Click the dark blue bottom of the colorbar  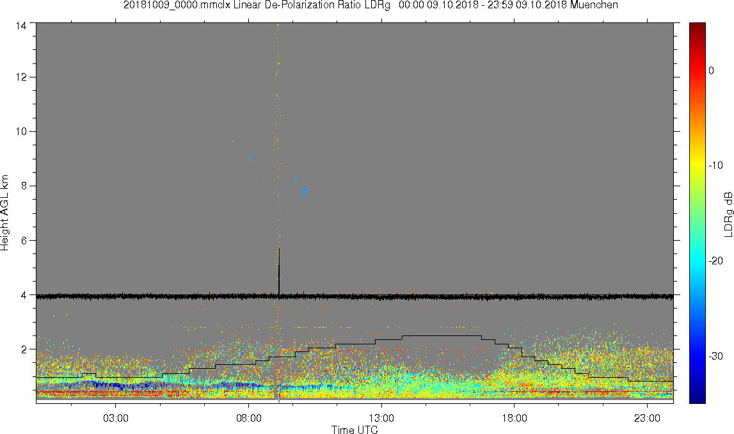697,396
